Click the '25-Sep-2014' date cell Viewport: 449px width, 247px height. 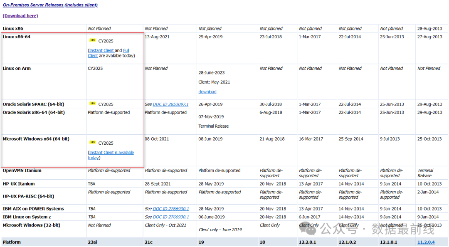pos(351,139)
